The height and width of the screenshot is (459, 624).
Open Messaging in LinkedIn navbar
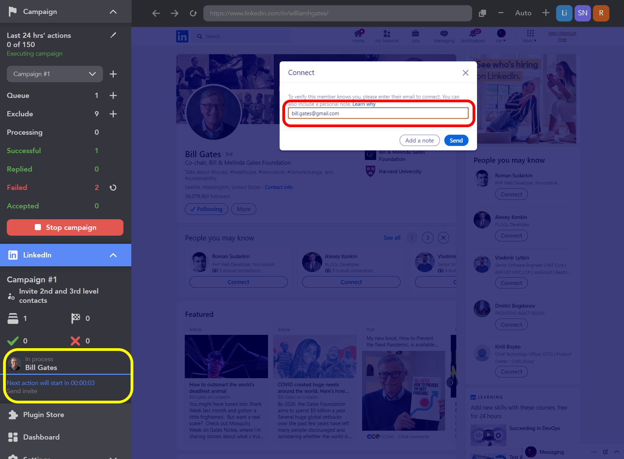[444, 36]
